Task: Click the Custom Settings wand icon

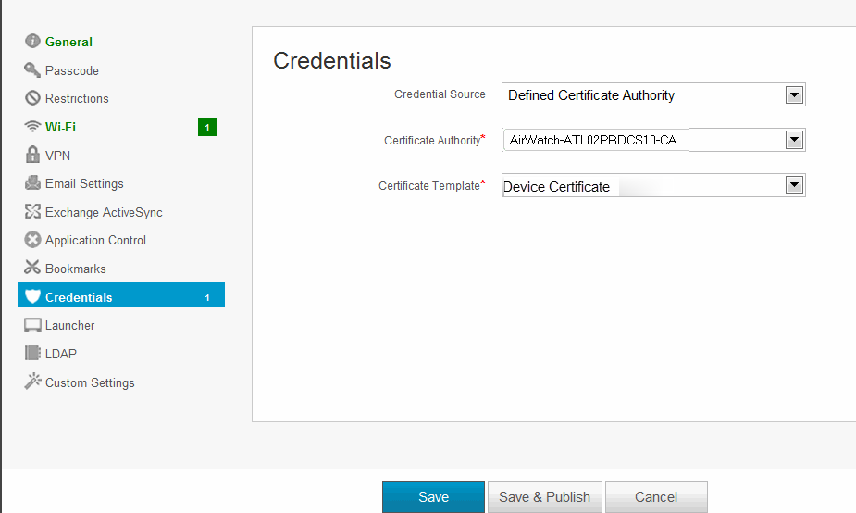Action: tap(32, 382)
